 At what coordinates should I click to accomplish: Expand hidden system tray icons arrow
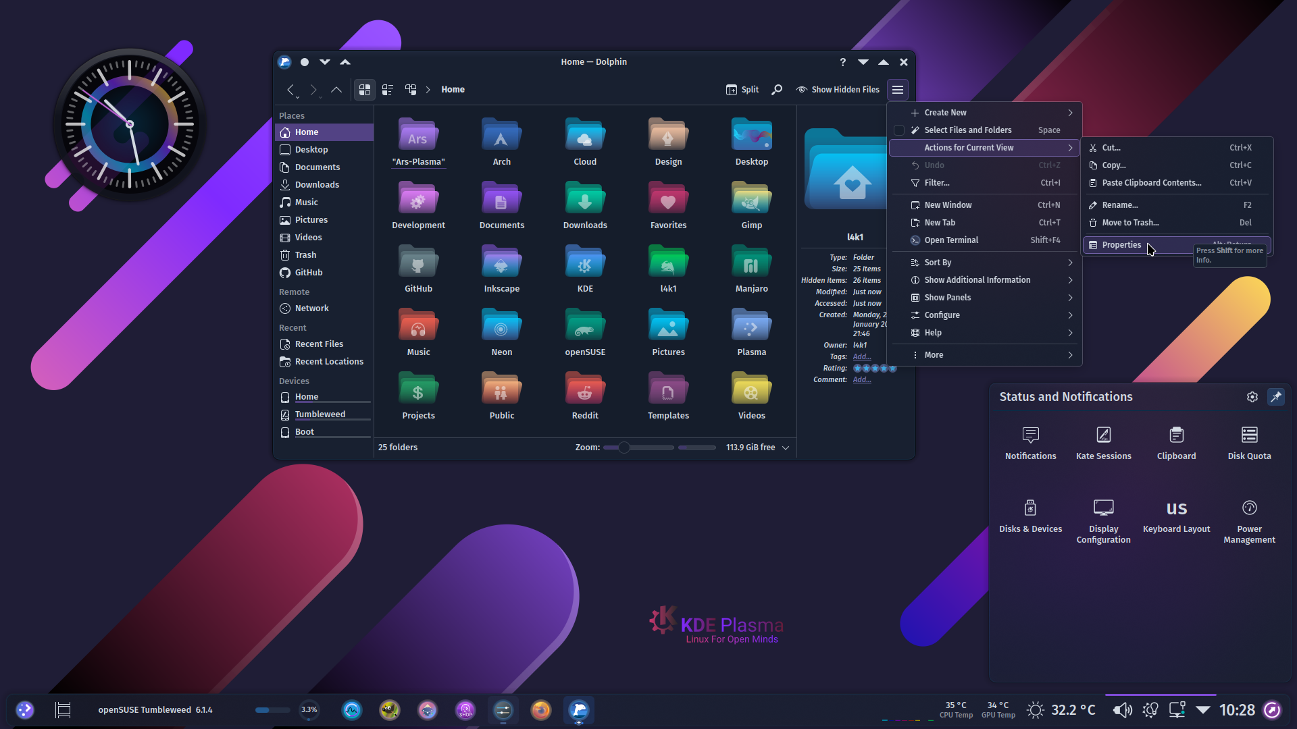[1203, 710]
